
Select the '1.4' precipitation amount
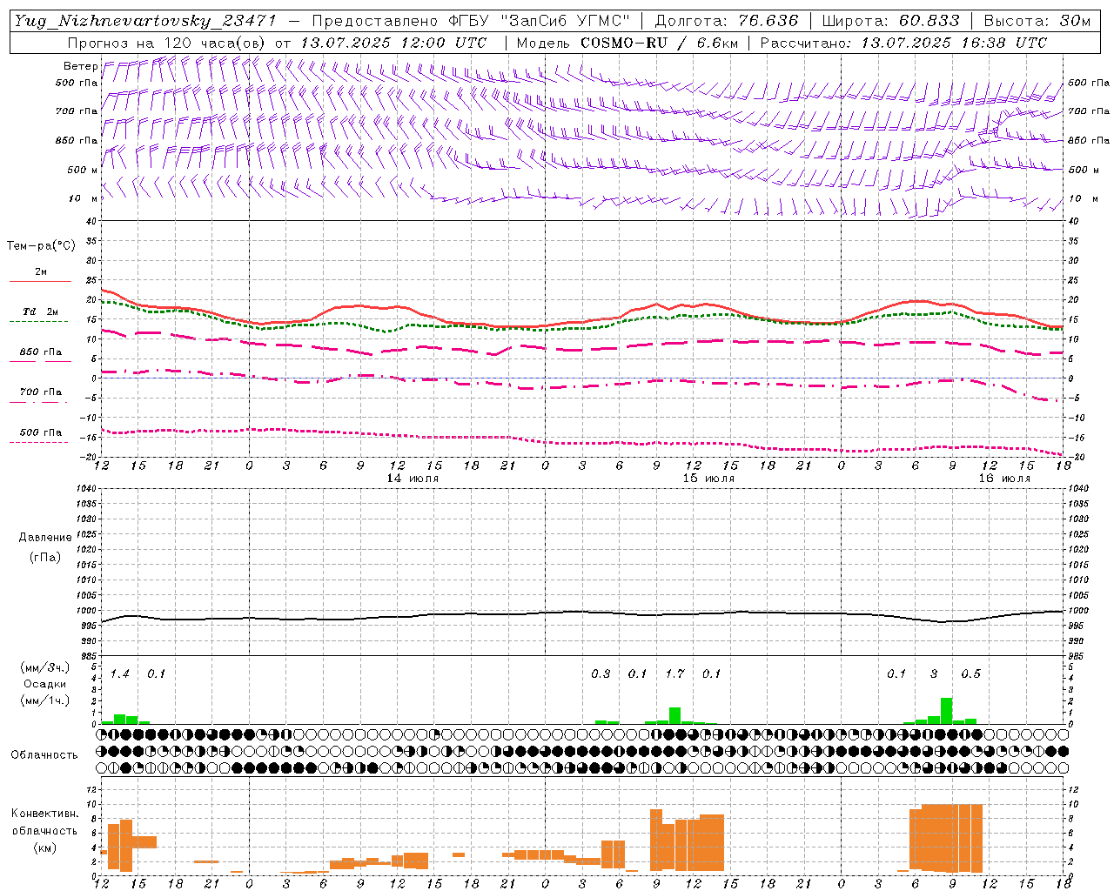click(120, 674)
